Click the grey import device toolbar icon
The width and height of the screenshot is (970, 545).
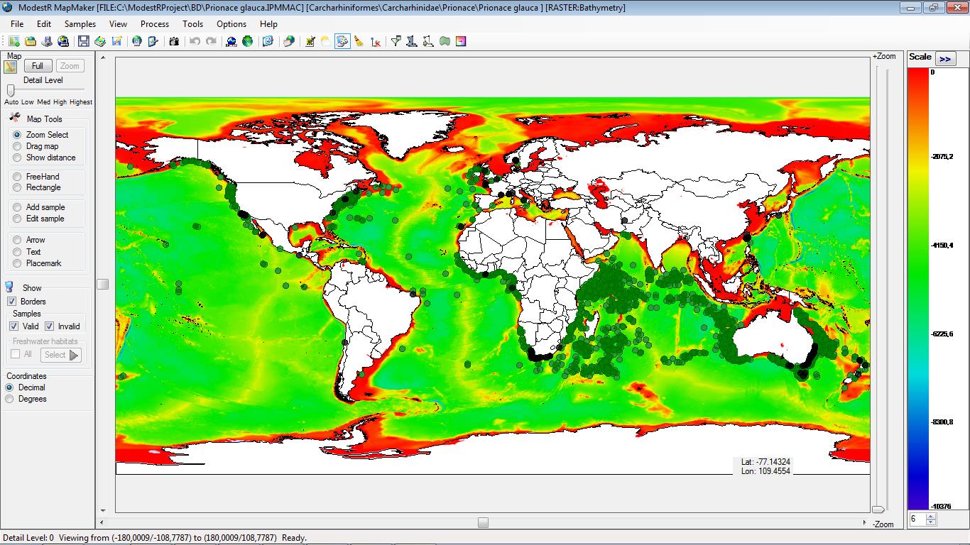coord(46,41)
